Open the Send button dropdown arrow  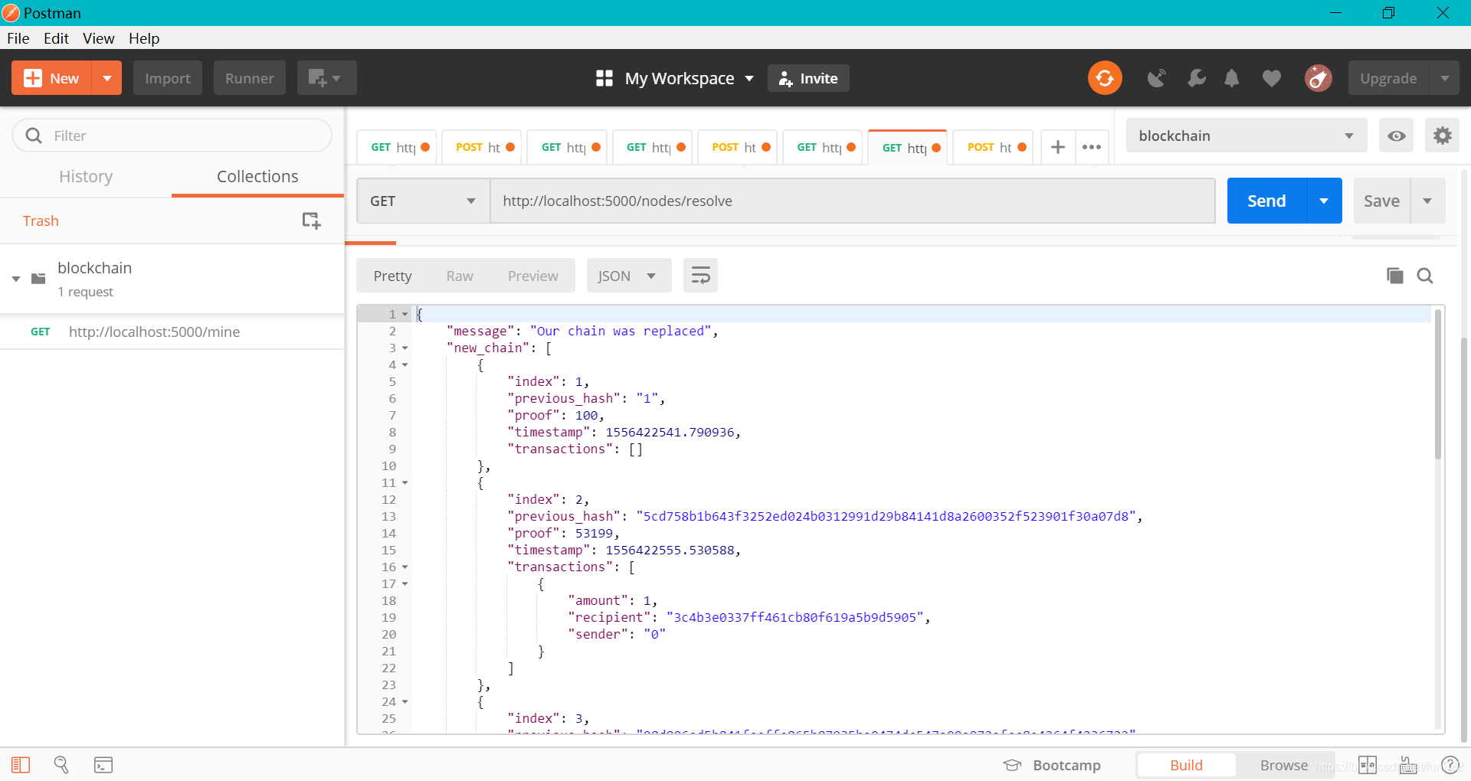point(1324,201)
